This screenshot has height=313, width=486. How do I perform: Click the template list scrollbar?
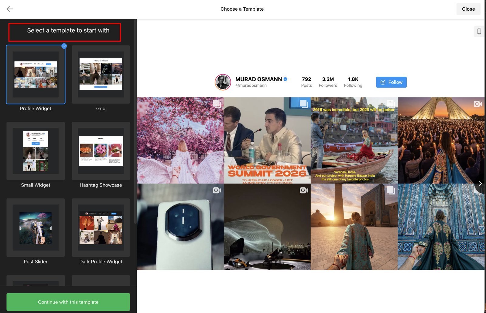click(135, 122)
